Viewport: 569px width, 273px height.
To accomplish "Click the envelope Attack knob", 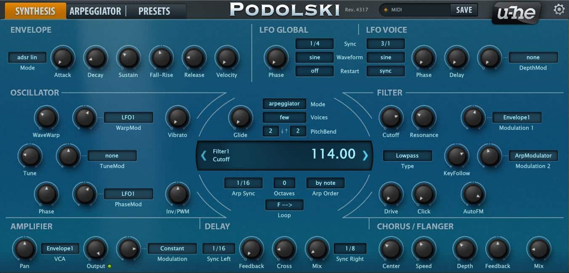I will pyautogui.click(x=63, y=58).
